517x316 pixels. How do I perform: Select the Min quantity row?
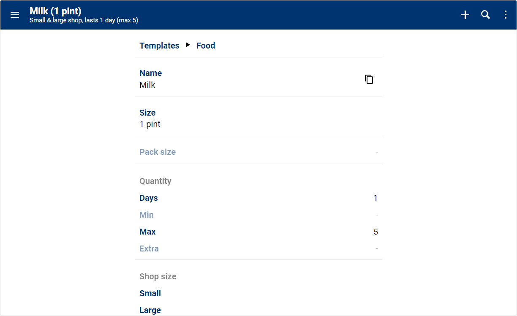(x=258, y=215)
